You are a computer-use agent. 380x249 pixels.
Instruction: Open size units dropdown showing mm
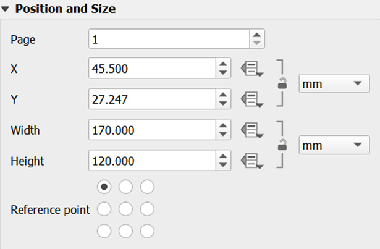[330, 145]
